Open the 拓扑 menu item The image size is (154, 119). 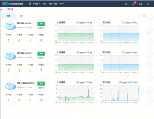pos(45,4)
